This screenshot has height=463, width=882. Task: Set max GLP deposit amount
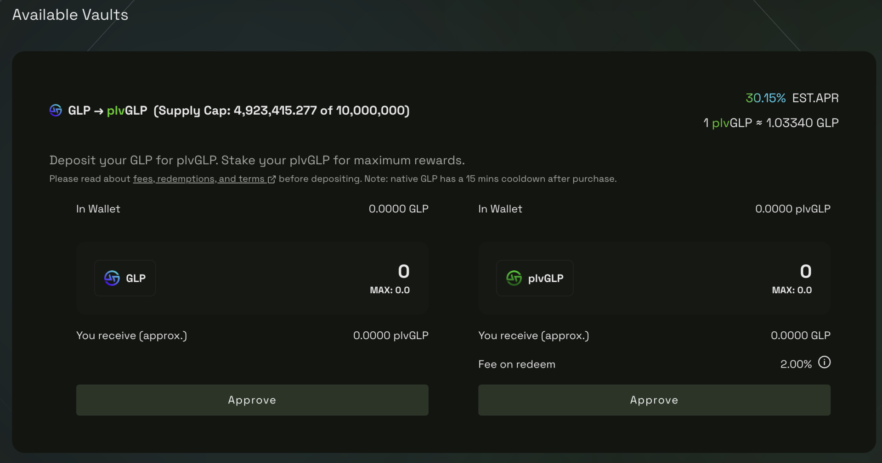[390, 290]
